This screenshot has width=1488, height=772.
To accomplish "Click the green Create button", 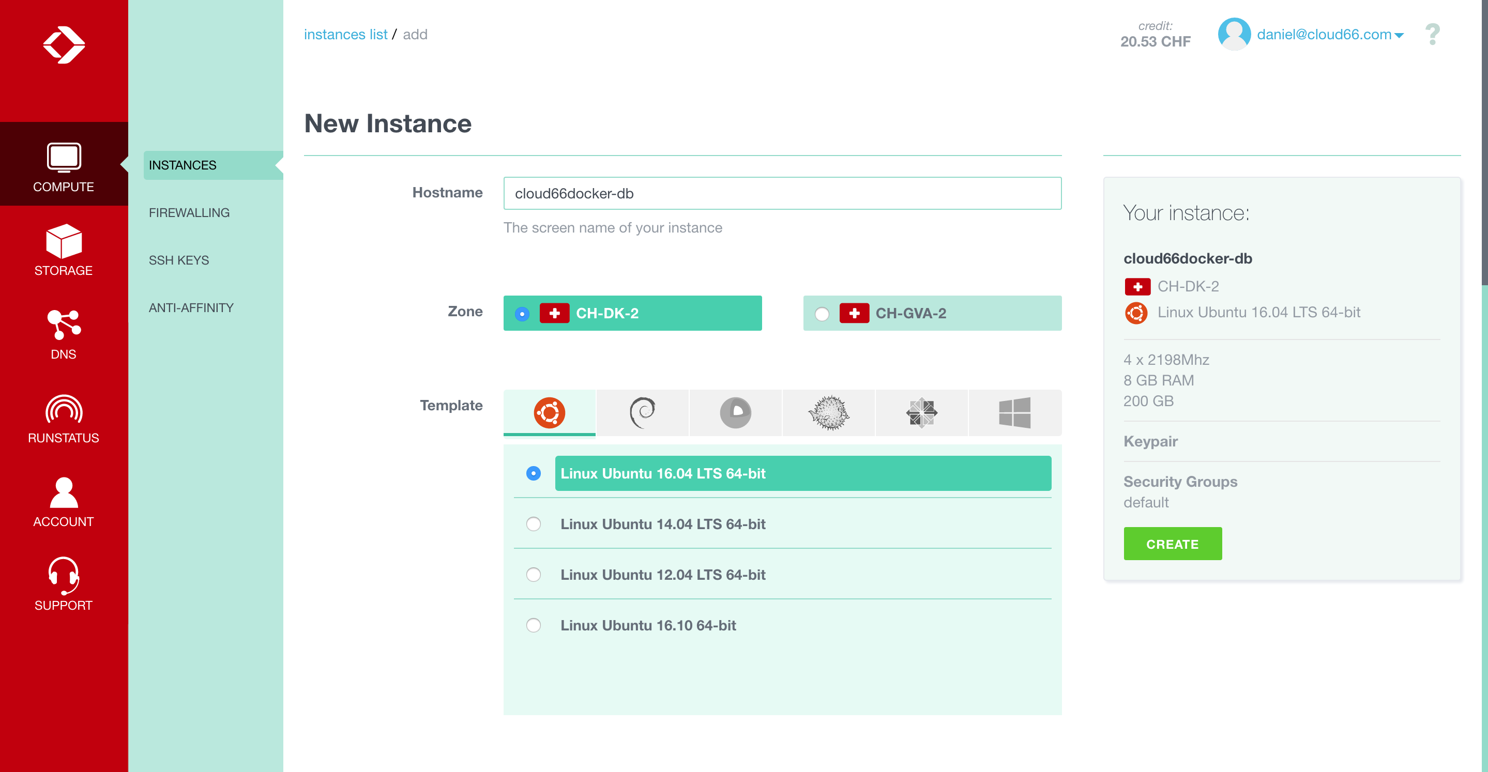I will point(1173,543).
